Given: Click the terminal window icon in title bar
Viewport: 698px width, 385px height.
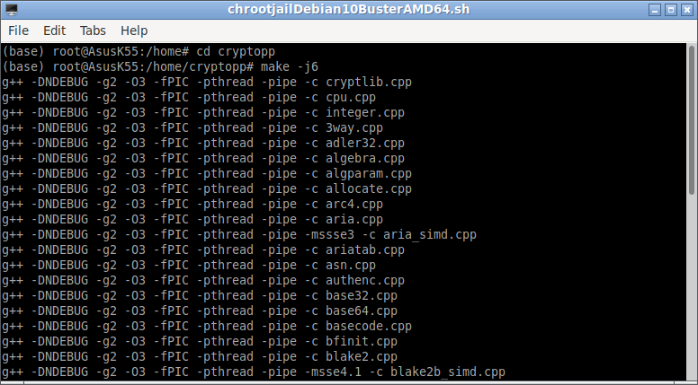Looking at the screenshot, I should click(x=11, y=9).
